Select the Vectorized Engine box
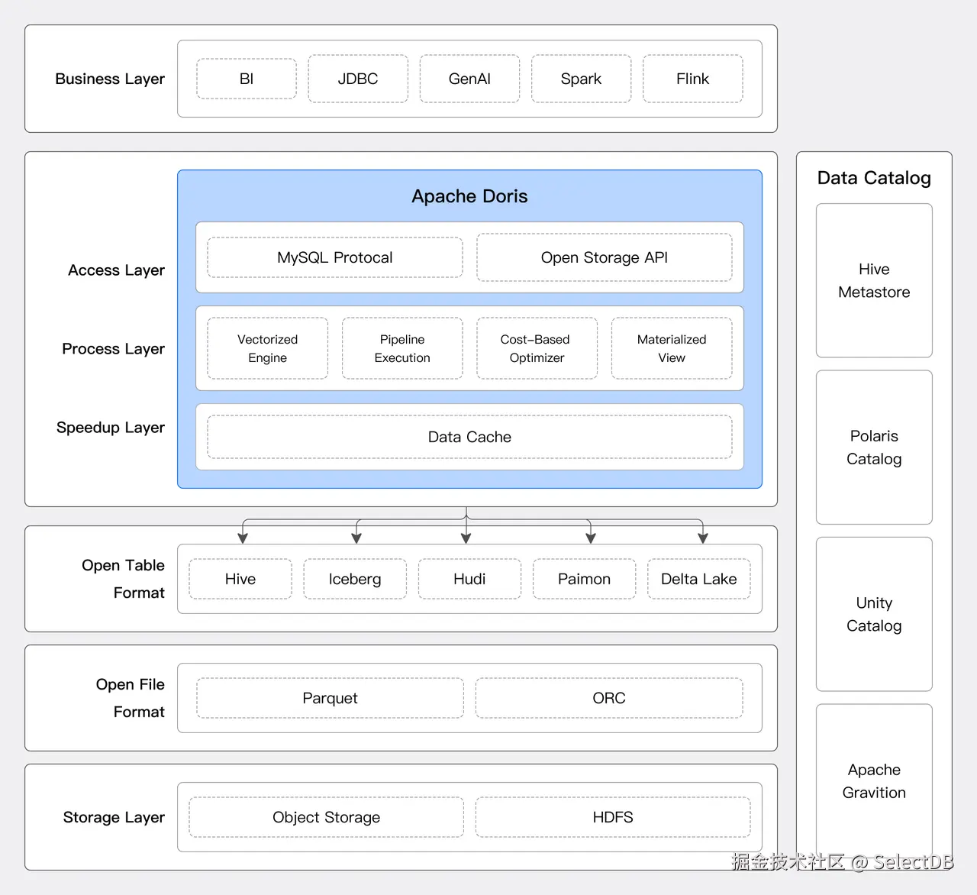Screen dimensions: 977x895 coord(267,348)
